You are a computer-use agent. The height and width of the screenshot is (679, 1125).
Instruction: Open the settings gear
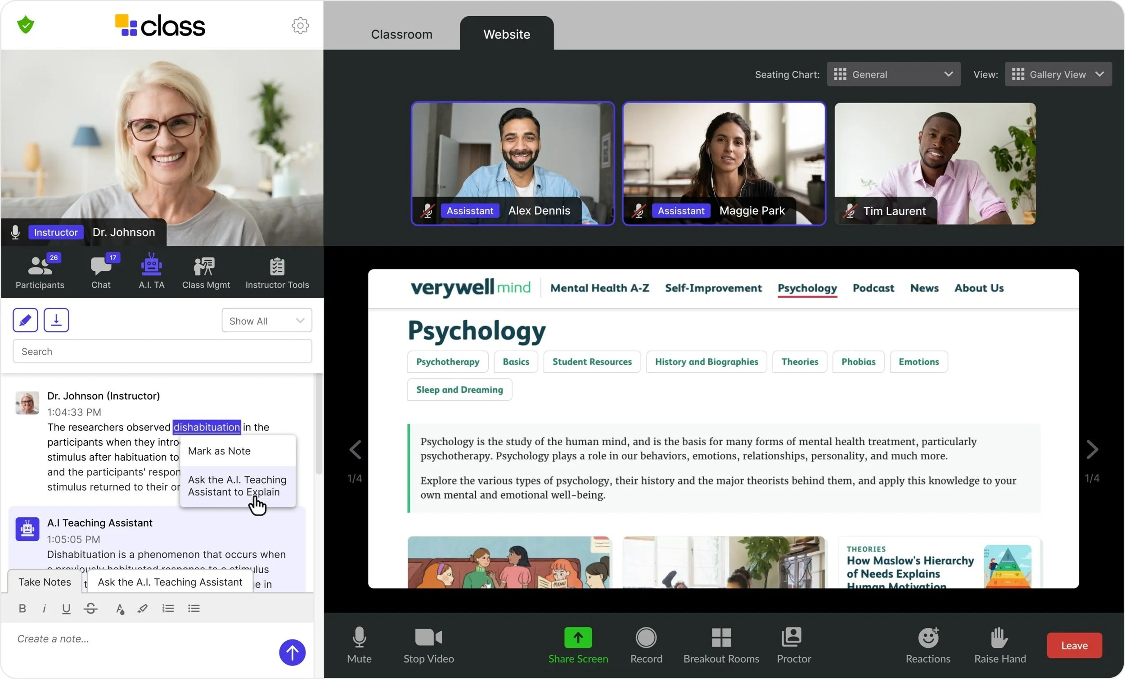300,26
